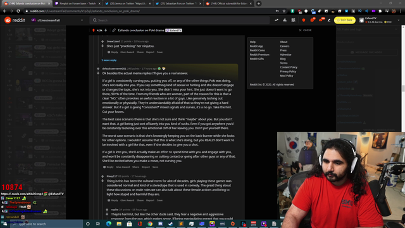This screenshot has height=228, width=405.
Task: Upvote the comment by defaultusername001
Action: click(98, 69)
